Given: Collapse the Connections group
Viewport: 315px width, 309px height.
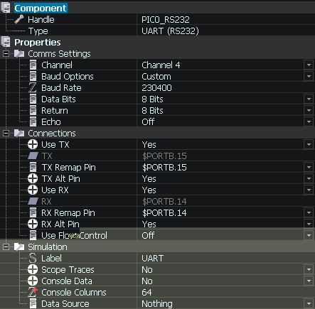Looking at the screenshot, I should (6, 134).
